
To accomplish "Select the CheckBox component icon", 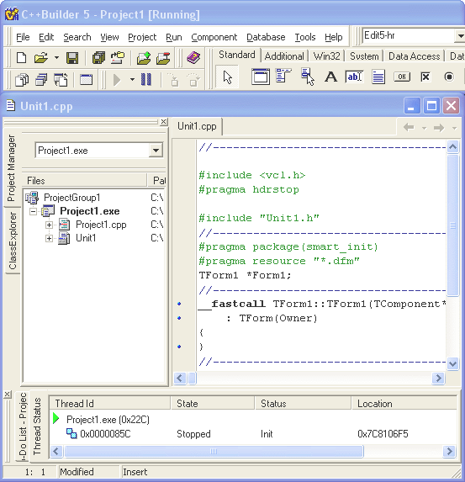I will (x=425, y=77).
